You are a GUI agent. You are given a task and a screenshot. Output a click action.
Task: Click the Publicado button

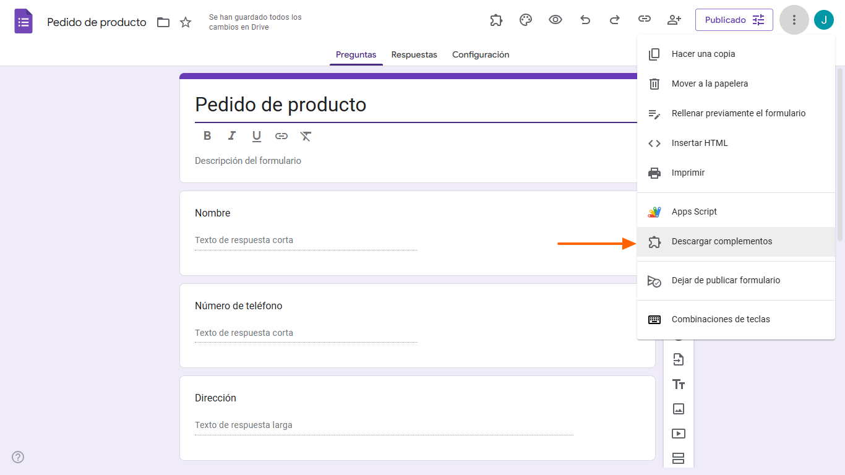pyautogui.click(x=734, y=19)
